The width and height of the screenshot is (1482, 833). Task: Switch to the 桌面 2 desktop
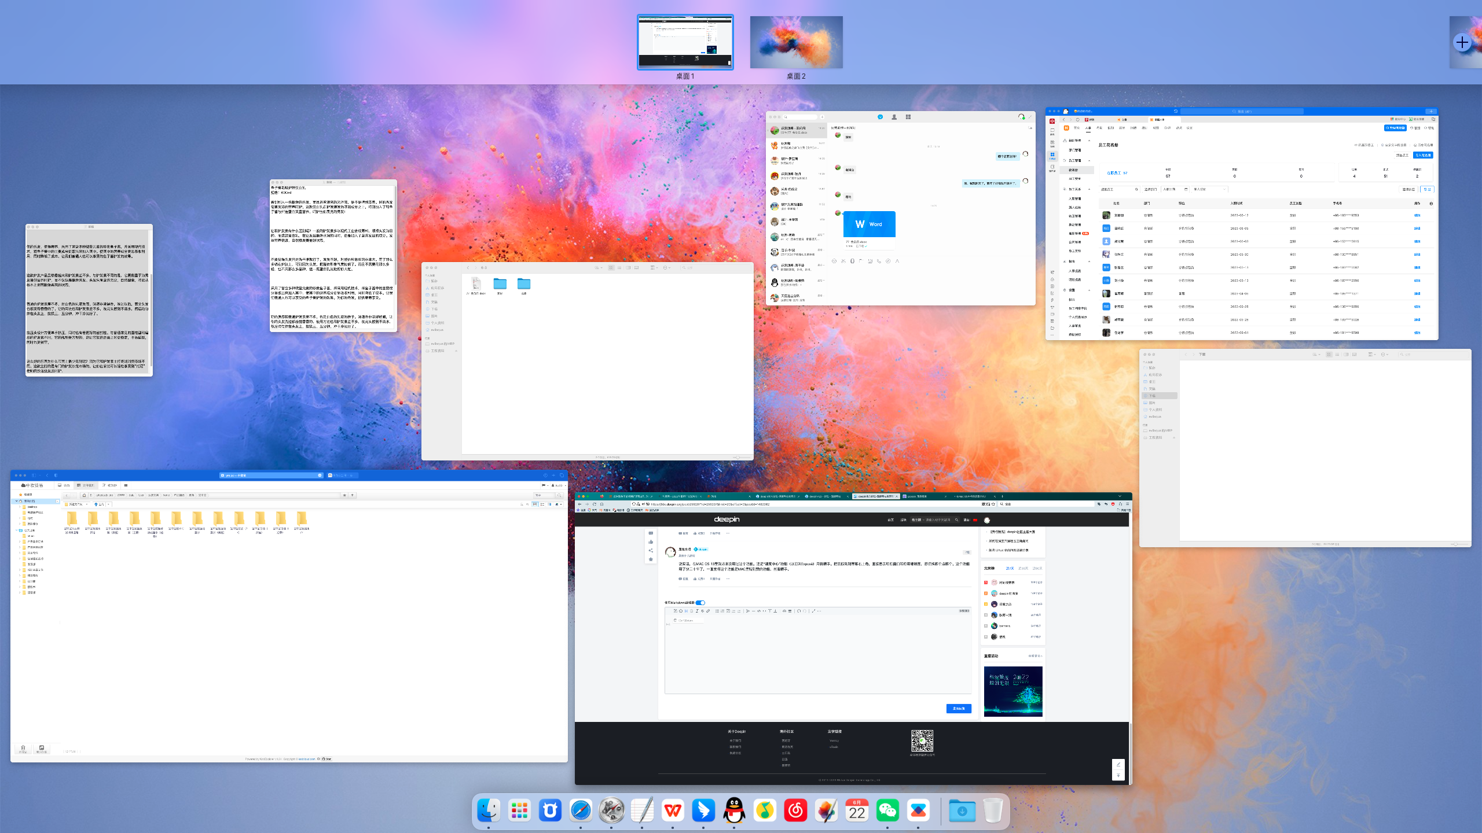coord(796,42)
